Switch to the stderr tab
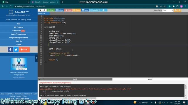Image resolution: width=188 pixels, height=105 pixels. 150,79
